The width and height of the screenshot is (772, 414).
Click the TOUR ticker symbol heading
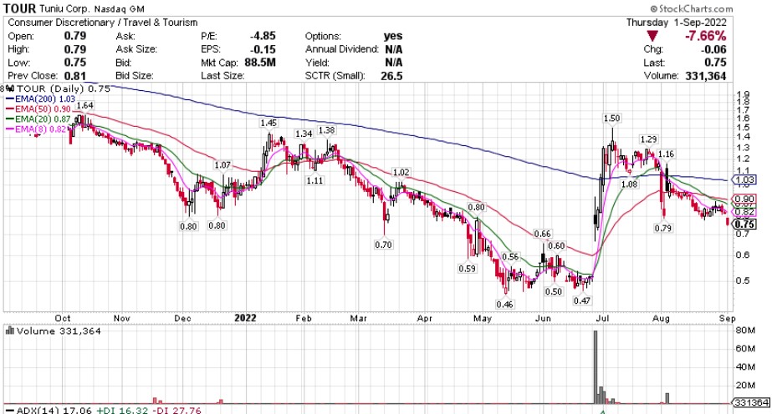[x=20, y=8]
